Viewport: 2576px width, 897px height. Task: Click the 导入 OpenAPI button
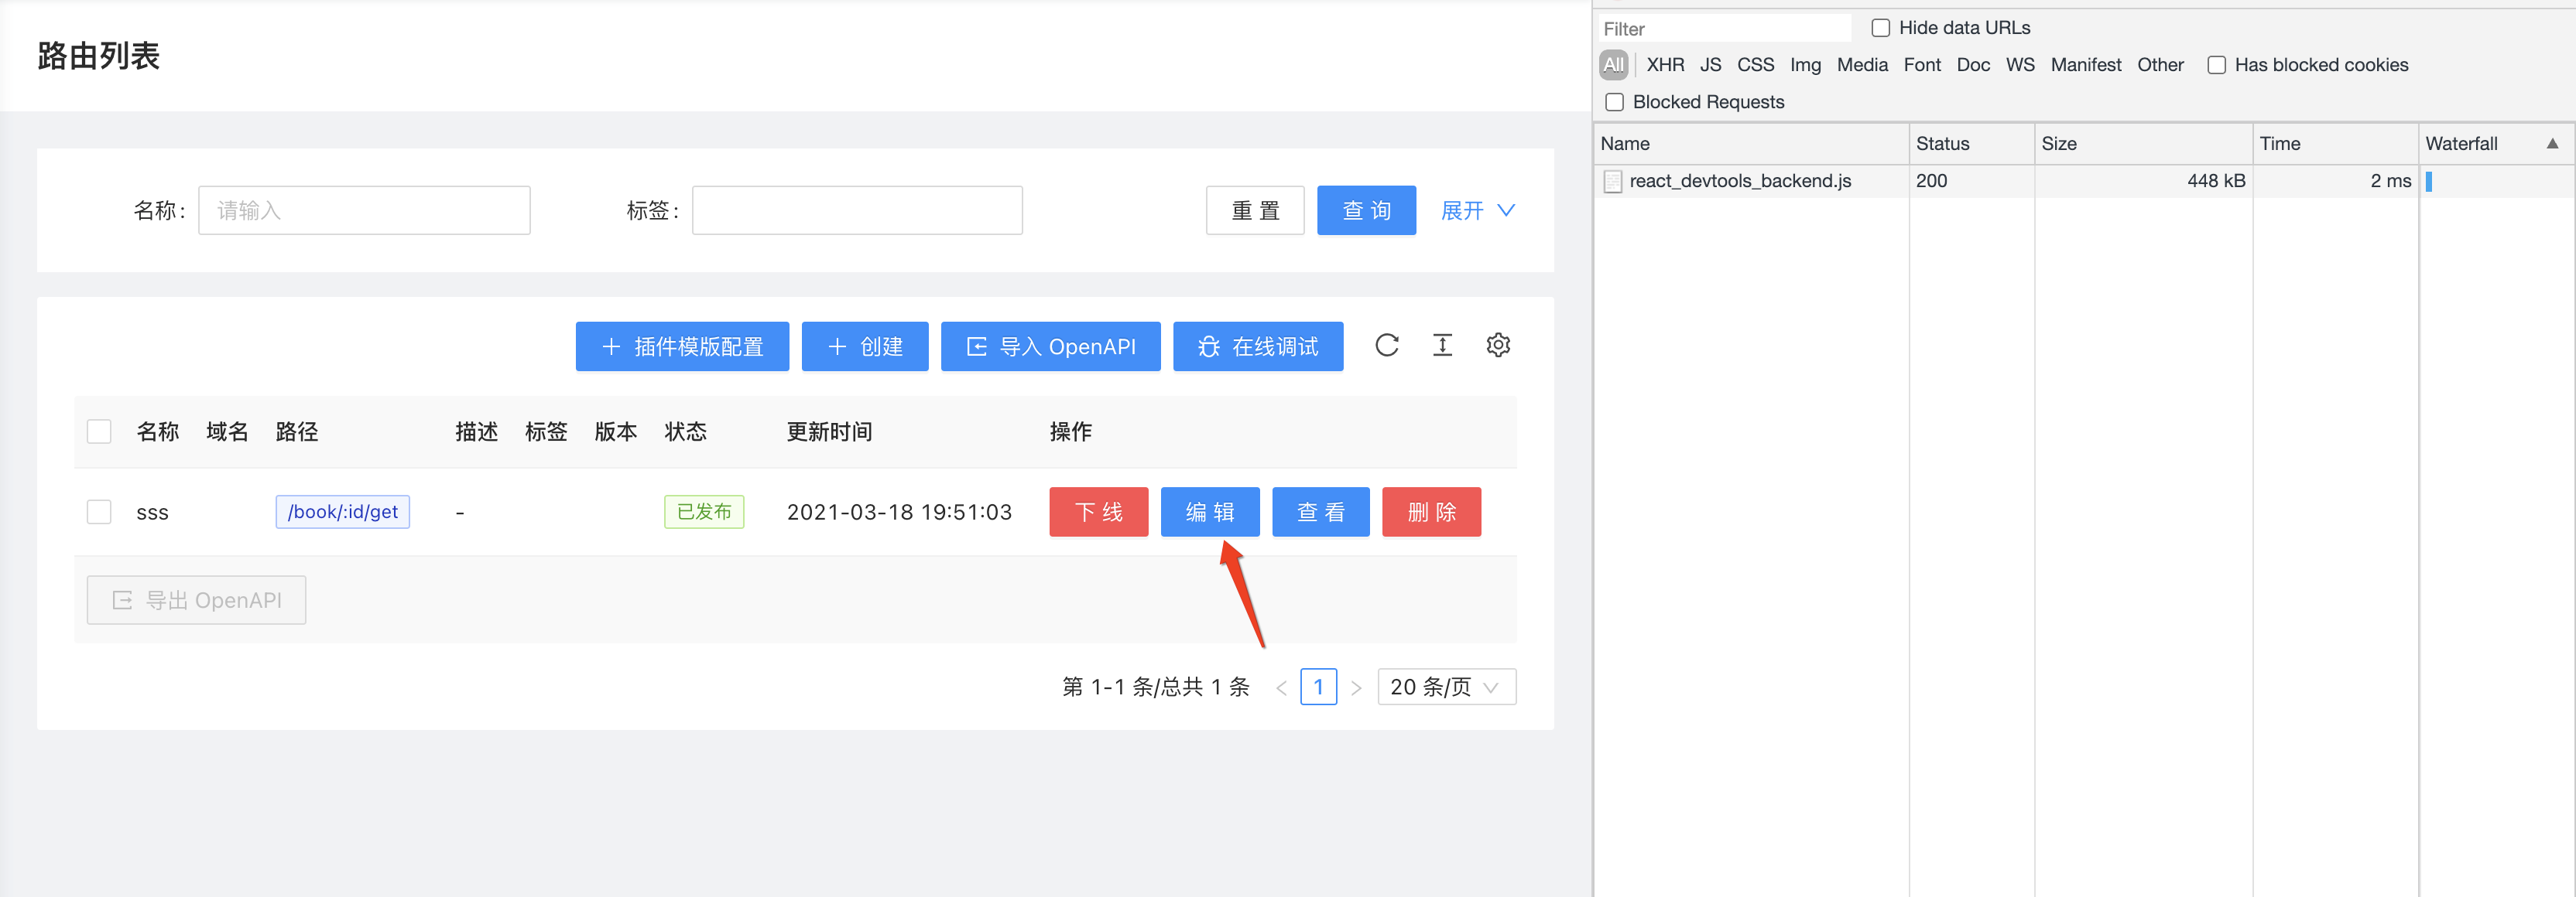coord(1051,346)
